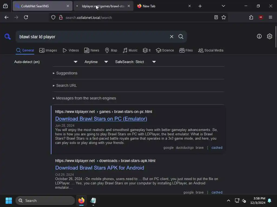Screen dimensions: 277x207
Task: Click the Windows taskbar Search box
Action: [45, 201]
